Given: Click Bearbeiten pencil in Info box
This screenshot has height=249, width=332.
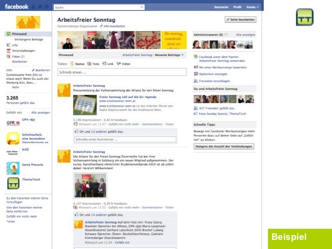Looking at the screenshot, I should (41, 70).
